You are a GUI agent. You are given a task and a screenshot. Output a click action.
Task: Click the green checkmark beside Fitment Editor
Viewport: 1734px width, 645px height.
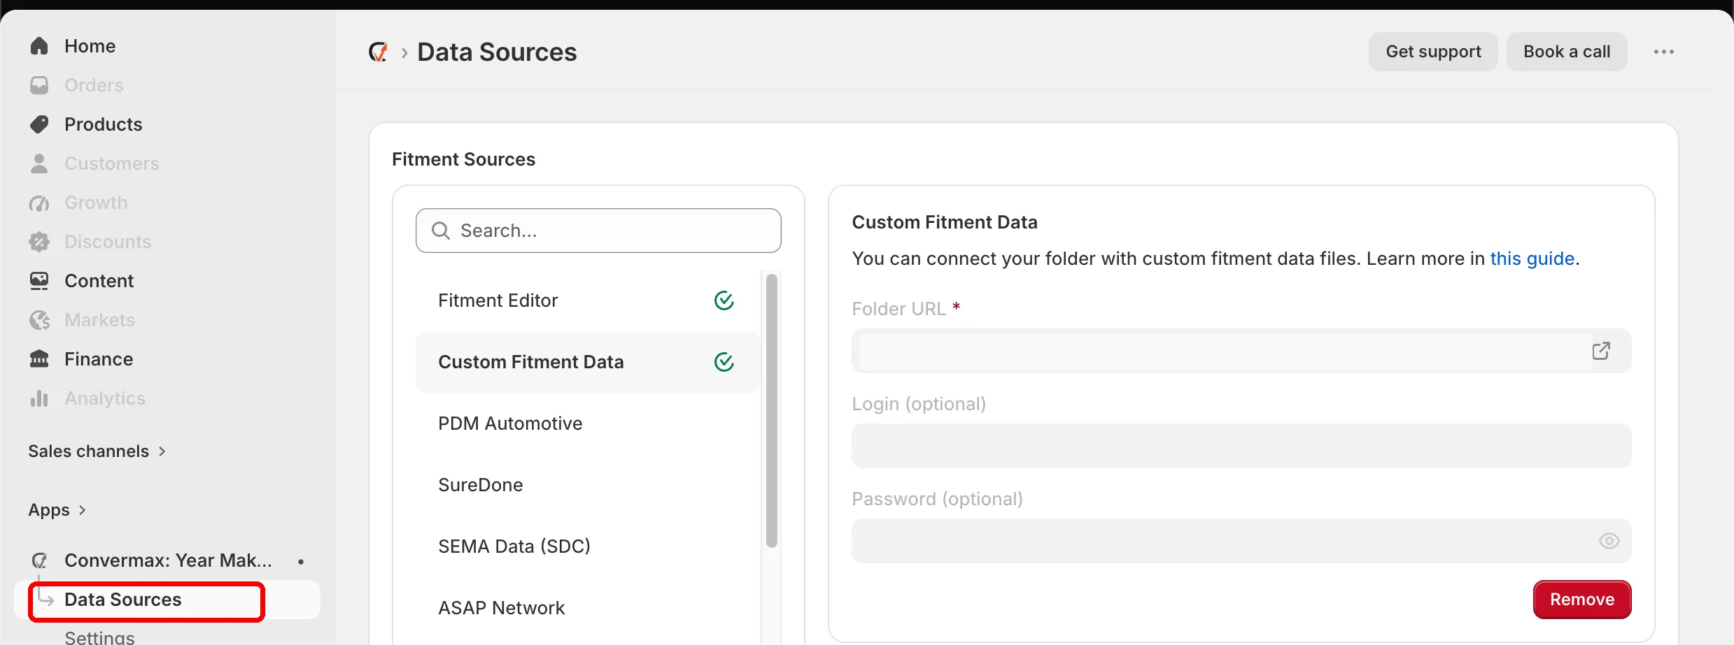click(724, 300)
